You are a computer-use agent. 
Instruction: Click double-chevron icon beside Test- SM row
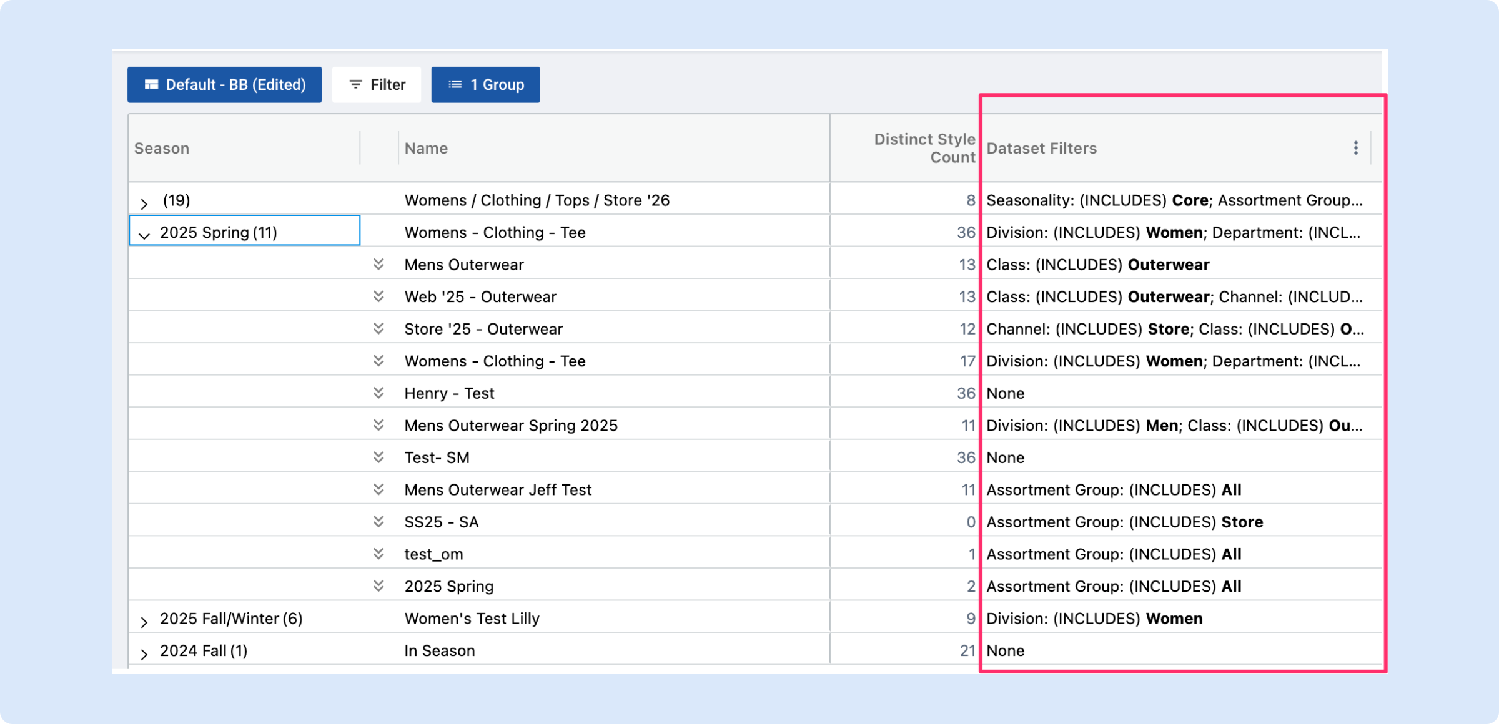point(378,457)
